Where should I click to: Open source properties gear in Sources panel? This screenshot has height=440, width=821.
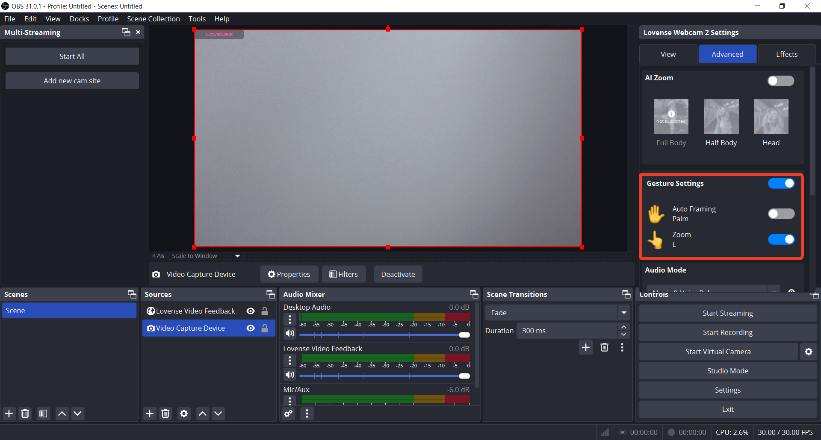click(184, 414)
